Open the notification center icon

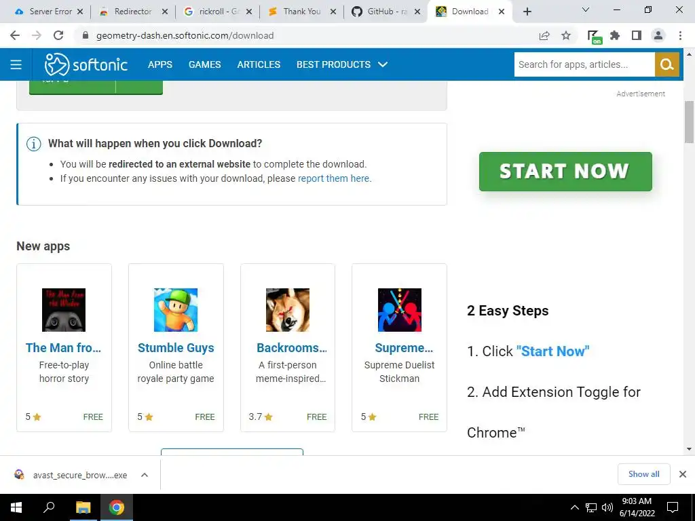[673, 507]
